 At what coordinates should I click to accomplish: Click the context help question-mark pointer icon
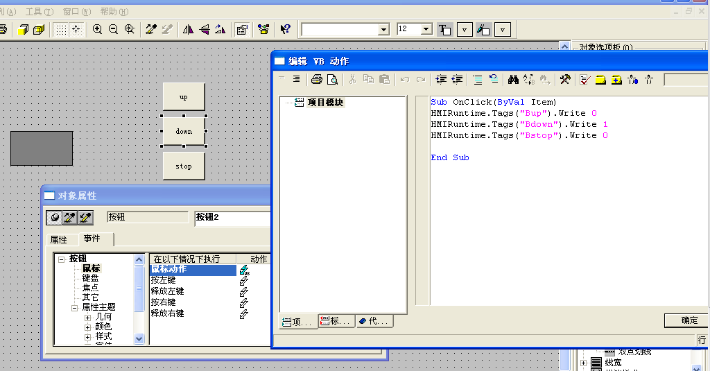pos(285,29)
